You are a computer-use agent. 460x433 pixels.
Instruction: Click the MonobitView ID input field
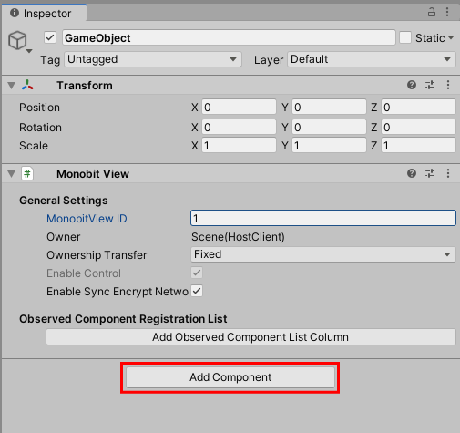pyautogui.click(x=323, y=218)
